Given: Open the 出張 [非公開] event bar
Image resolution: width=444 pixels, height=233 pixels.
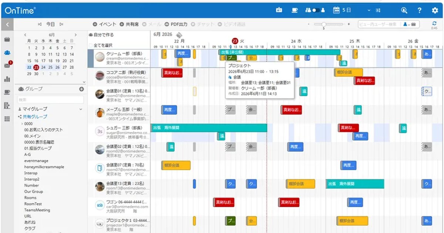Looking at the screenshot, I should tap(279, 52).
